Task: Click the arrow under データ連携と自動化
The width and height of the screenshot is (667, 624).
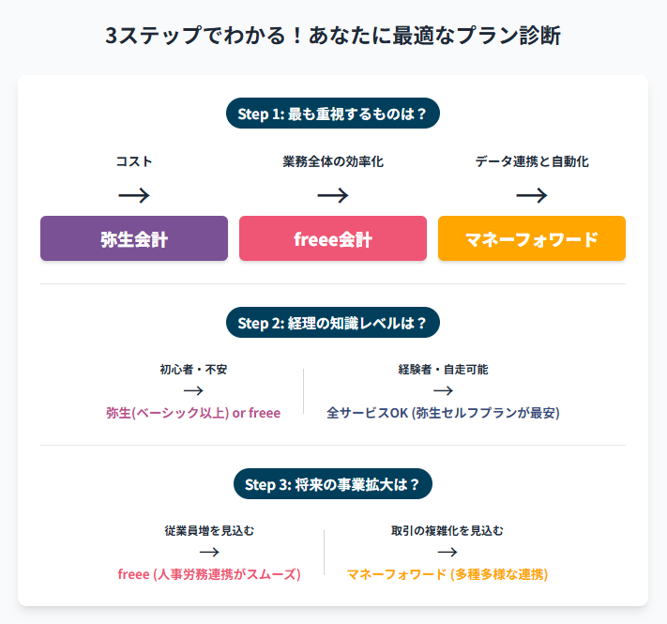Action: pyautogui.click(x=532, y=195)
